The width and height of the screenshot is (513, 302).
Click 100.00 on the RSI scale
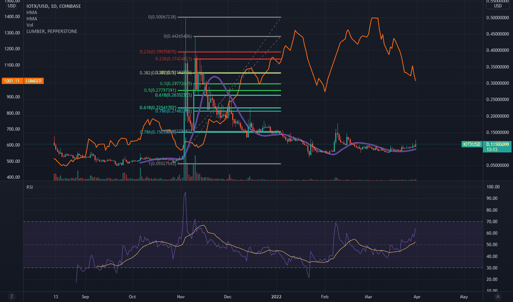click(493, 187)
